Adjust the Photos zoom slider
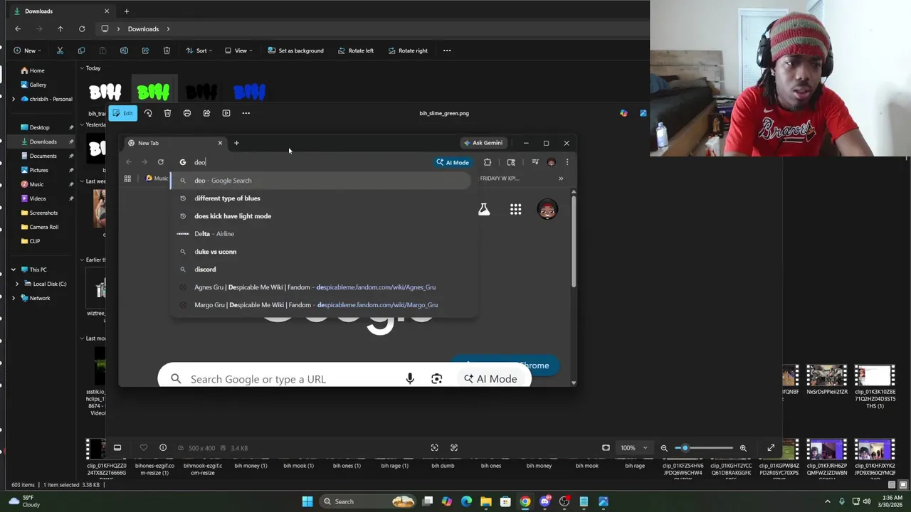The image size is (911, 512). (x=705, y=448)
